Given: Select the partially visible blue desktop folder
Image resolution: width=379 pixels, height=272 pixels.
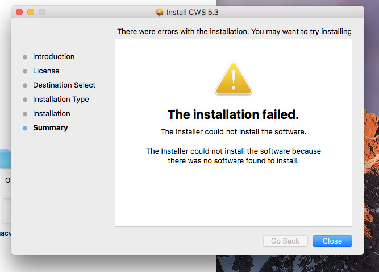Looking at the screenshot, I should [x=6, y=159].
